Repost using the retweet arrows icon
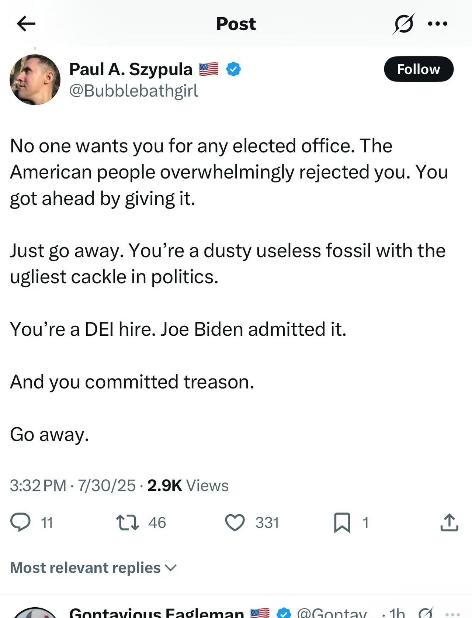Viewport: 472px width, 618px height. (128, 522)
